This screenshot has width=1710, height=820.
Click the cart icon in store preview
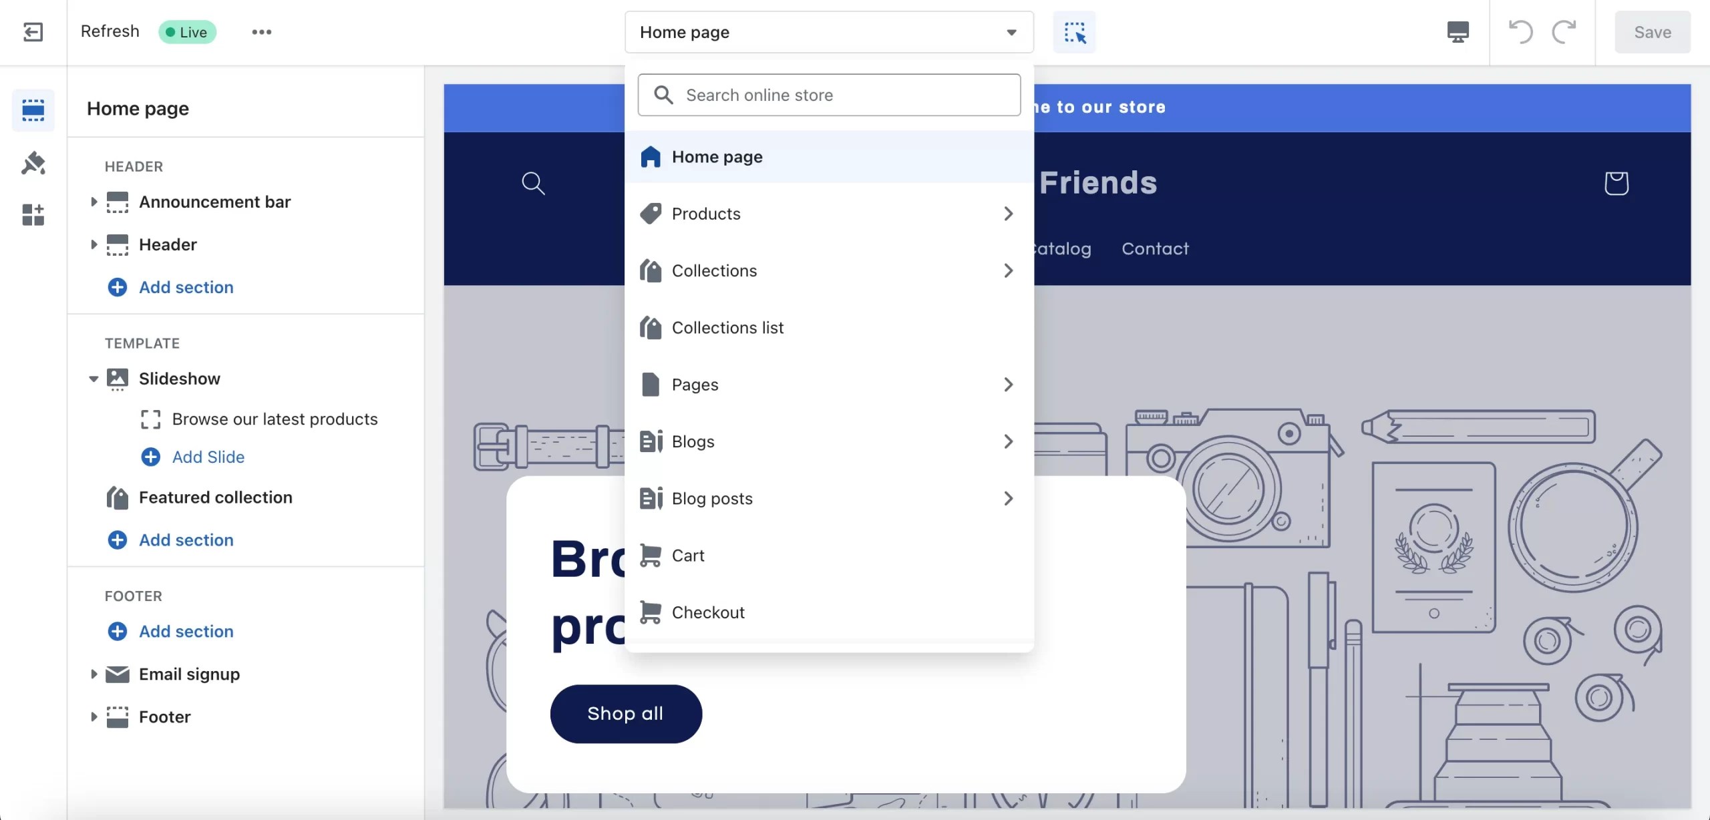click(x=1616, y=183)
